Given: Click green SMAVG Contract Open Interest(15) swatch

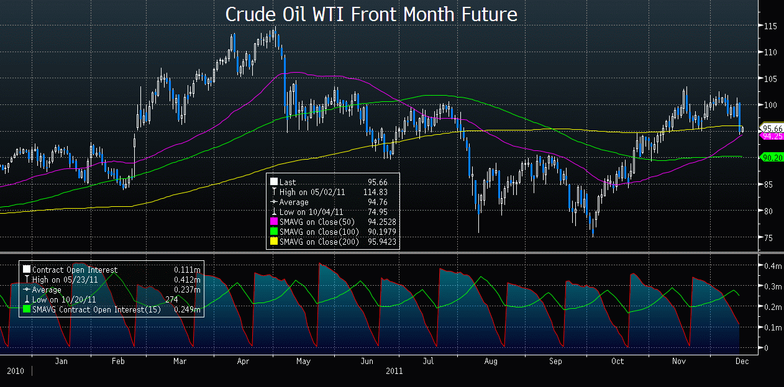Looking at the screenshot, I should coord(27,309).
